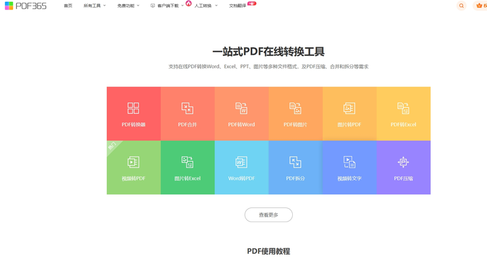Expand the 所有工具 dropdown menu

[x=95, y=5]
